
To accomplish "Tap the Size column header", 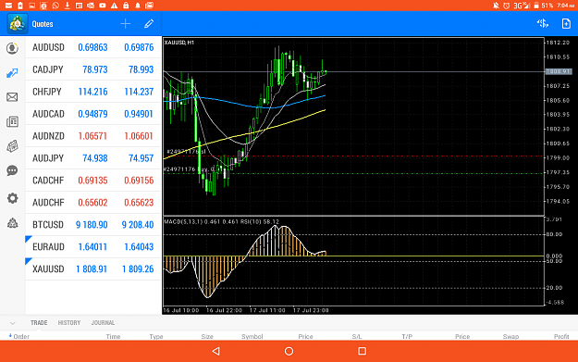I will [x=207, y=336].
